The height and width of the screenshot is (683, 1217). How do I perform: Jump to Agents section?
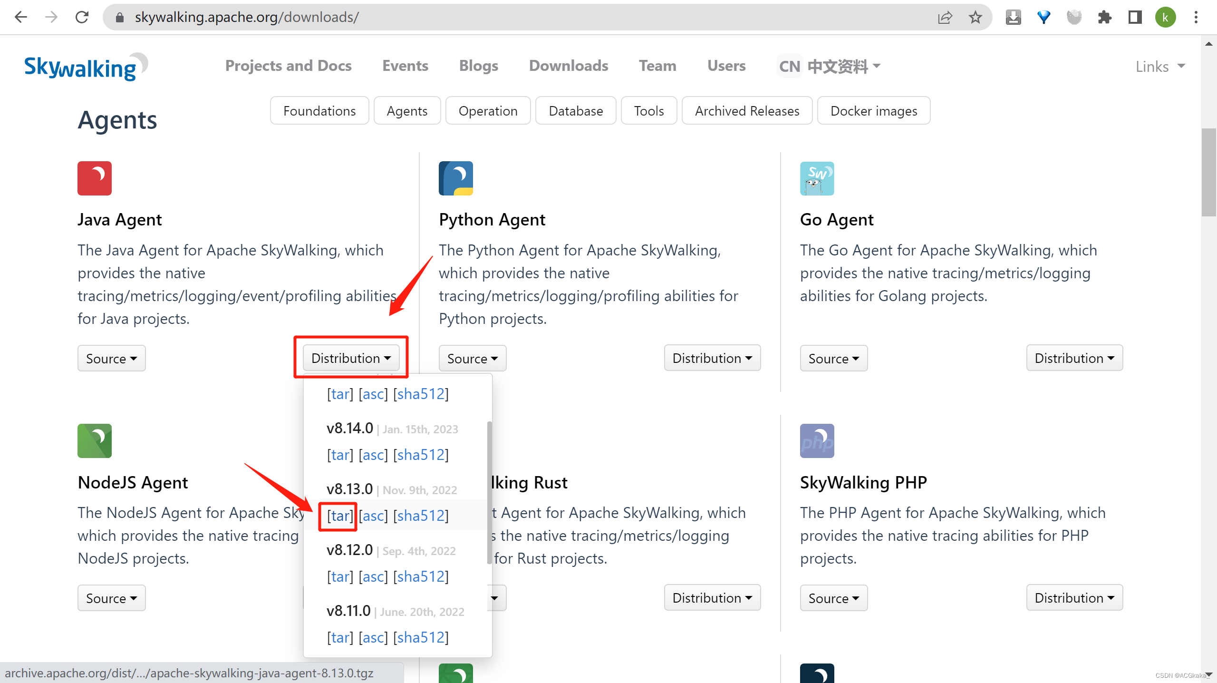tap(407, 111)
